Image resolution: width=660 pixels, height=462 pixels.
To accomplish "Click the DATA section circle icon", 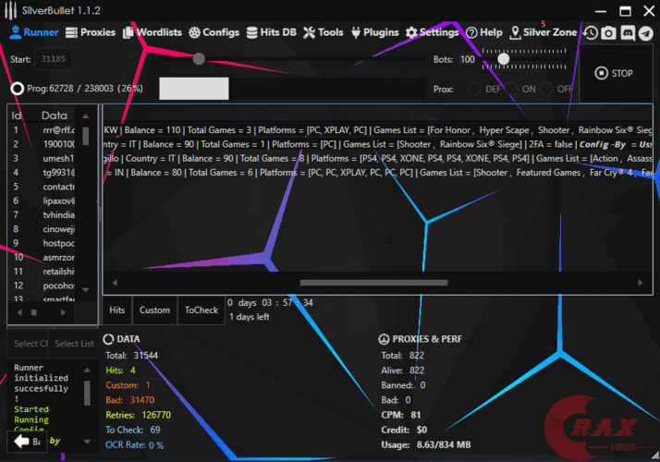I will [x=108, y=339].
